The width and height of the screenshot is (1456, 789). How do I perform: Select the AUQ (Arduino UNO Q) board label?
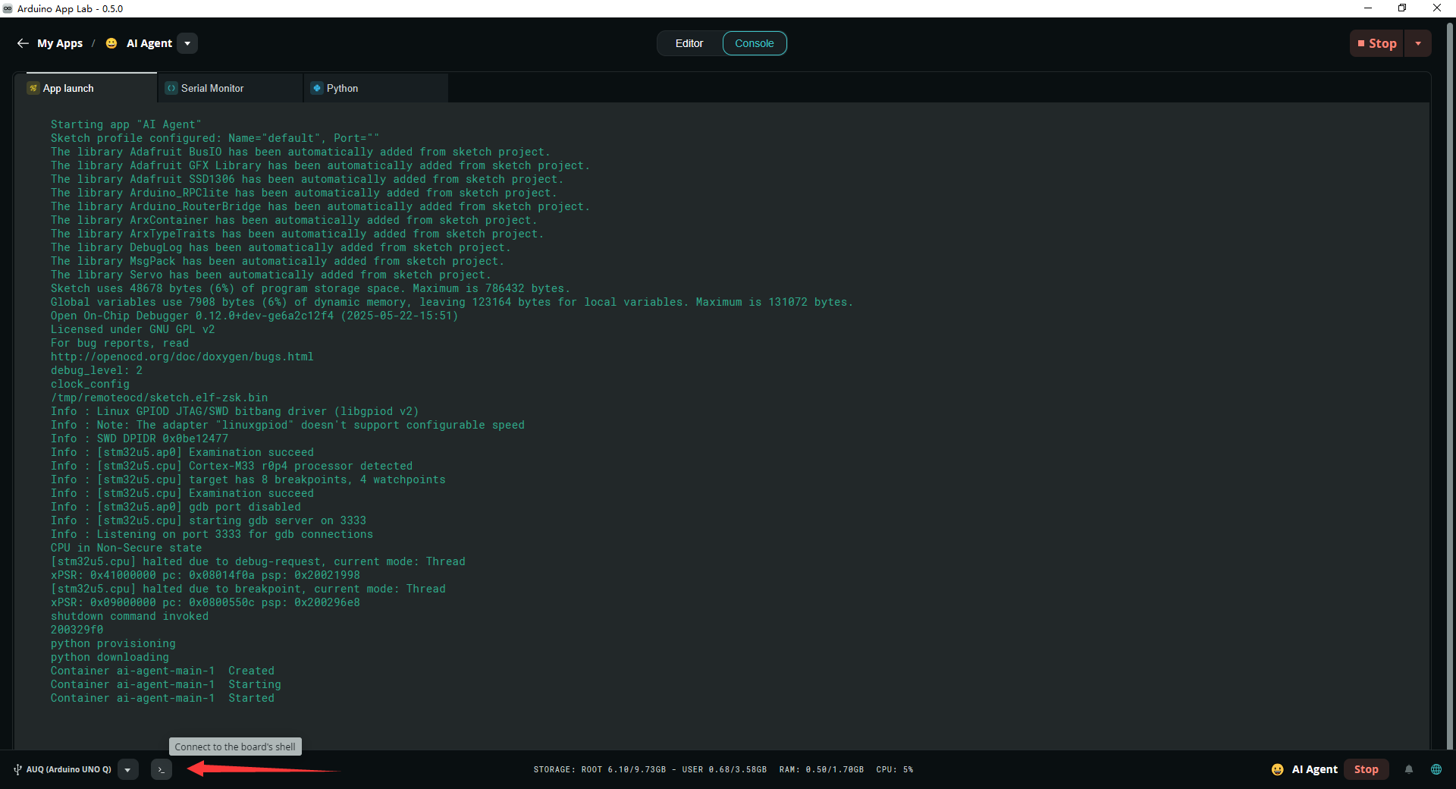point(68,769)
